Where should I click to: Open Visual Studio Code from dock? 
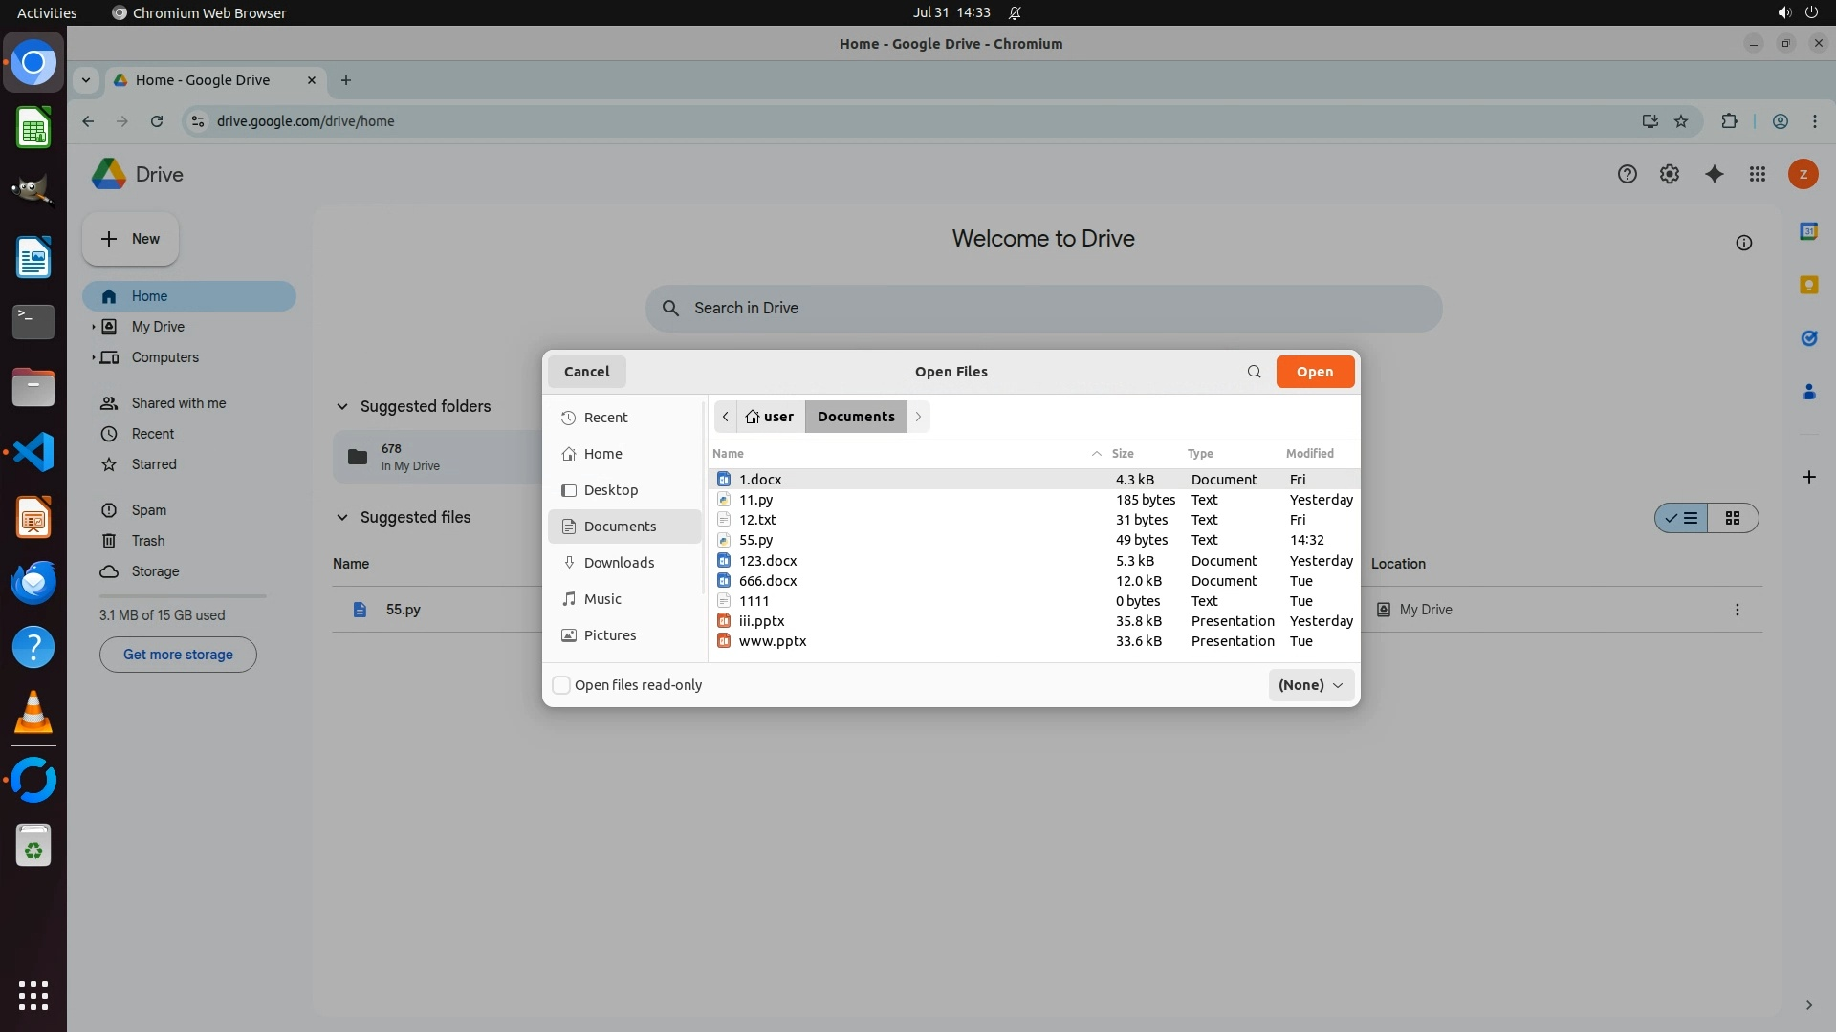33,452
